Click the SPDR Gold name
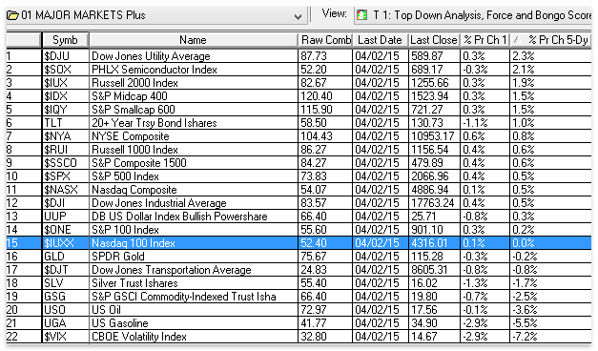Screen dimensions: 598x351 pos(118,257)
